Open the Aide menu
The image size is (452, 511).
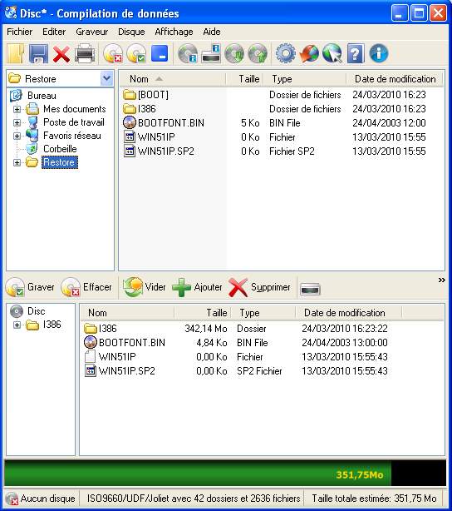click(x=212, y=32)
